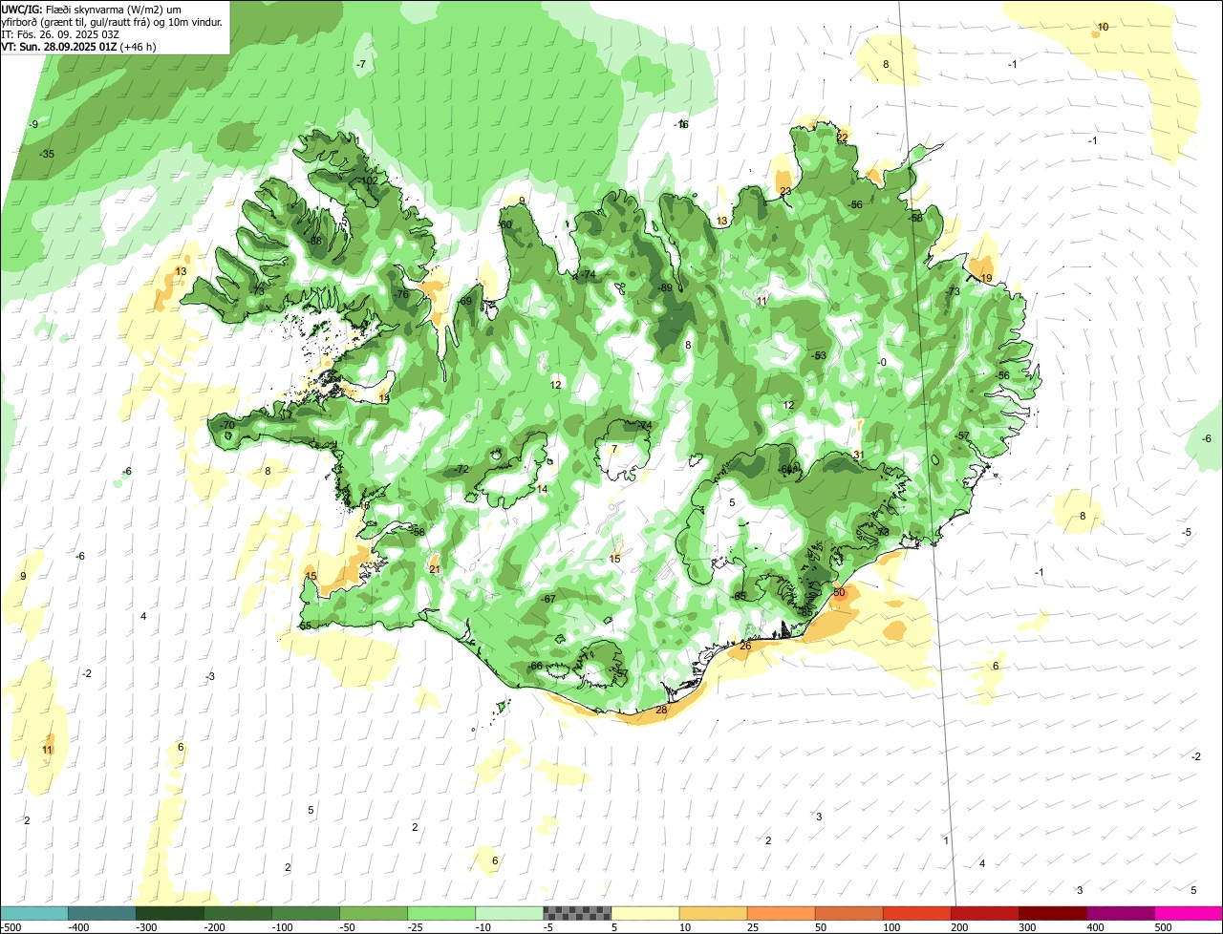Select the legend swatch between -100 and -50
This screenshot has width=1223, height=934.
(305, 913)
